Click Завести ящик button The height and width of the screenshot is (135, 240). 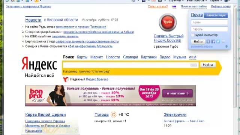coord(216,15)
